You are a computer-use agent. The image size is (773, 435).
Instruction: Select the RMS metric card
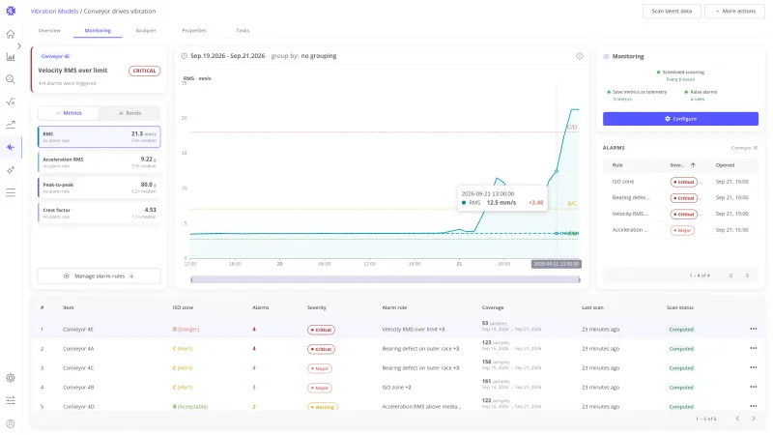coord(100,136)
